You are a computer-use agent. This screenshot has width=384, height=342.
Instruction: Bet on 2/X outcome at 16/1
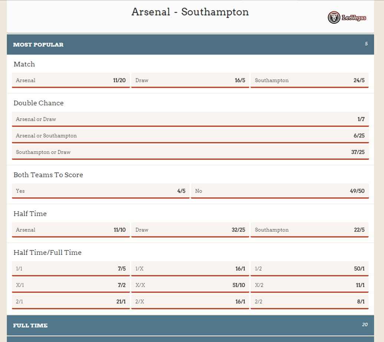[x=190, y=301]
